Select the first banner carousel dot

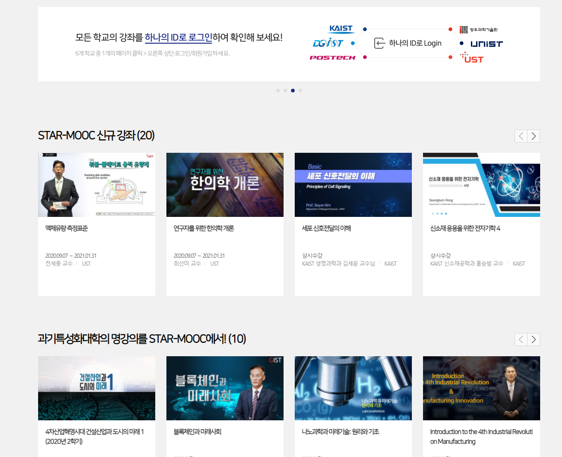[x=278, y=91]
